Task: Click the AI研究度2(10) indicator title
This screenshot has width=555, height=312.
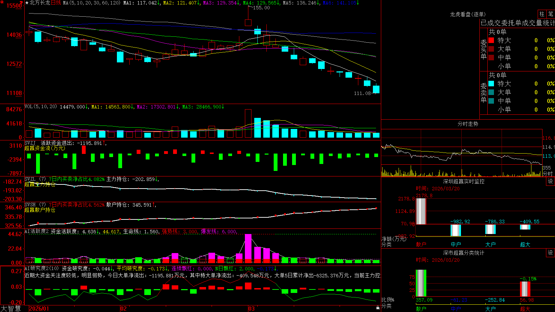Action: (x=42, y=268)
